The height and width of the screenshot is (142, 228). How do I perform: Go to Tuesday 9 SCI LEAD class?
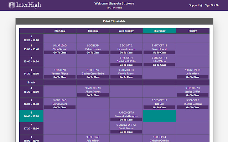tap(93, 53)
